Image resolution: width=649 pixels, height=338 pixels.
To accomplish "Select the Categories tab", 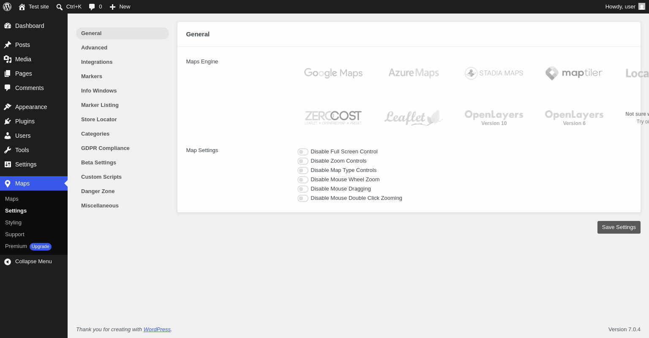I will (123, 134).
